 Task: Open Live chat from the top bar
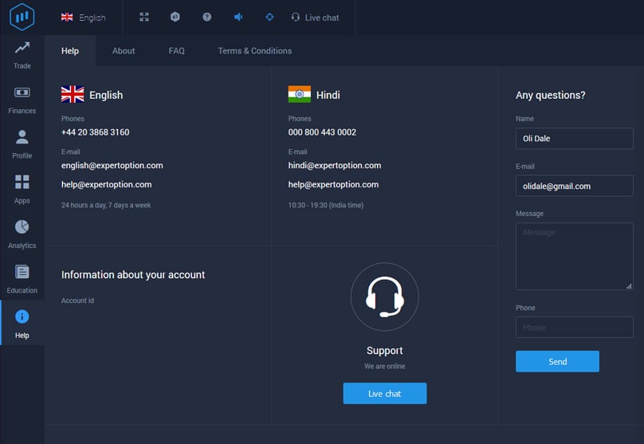[x=315, y=18]
